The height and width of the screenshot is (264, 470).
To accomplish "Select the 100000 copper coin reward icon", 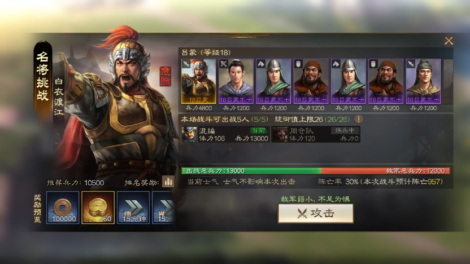I will coord(63,208).
